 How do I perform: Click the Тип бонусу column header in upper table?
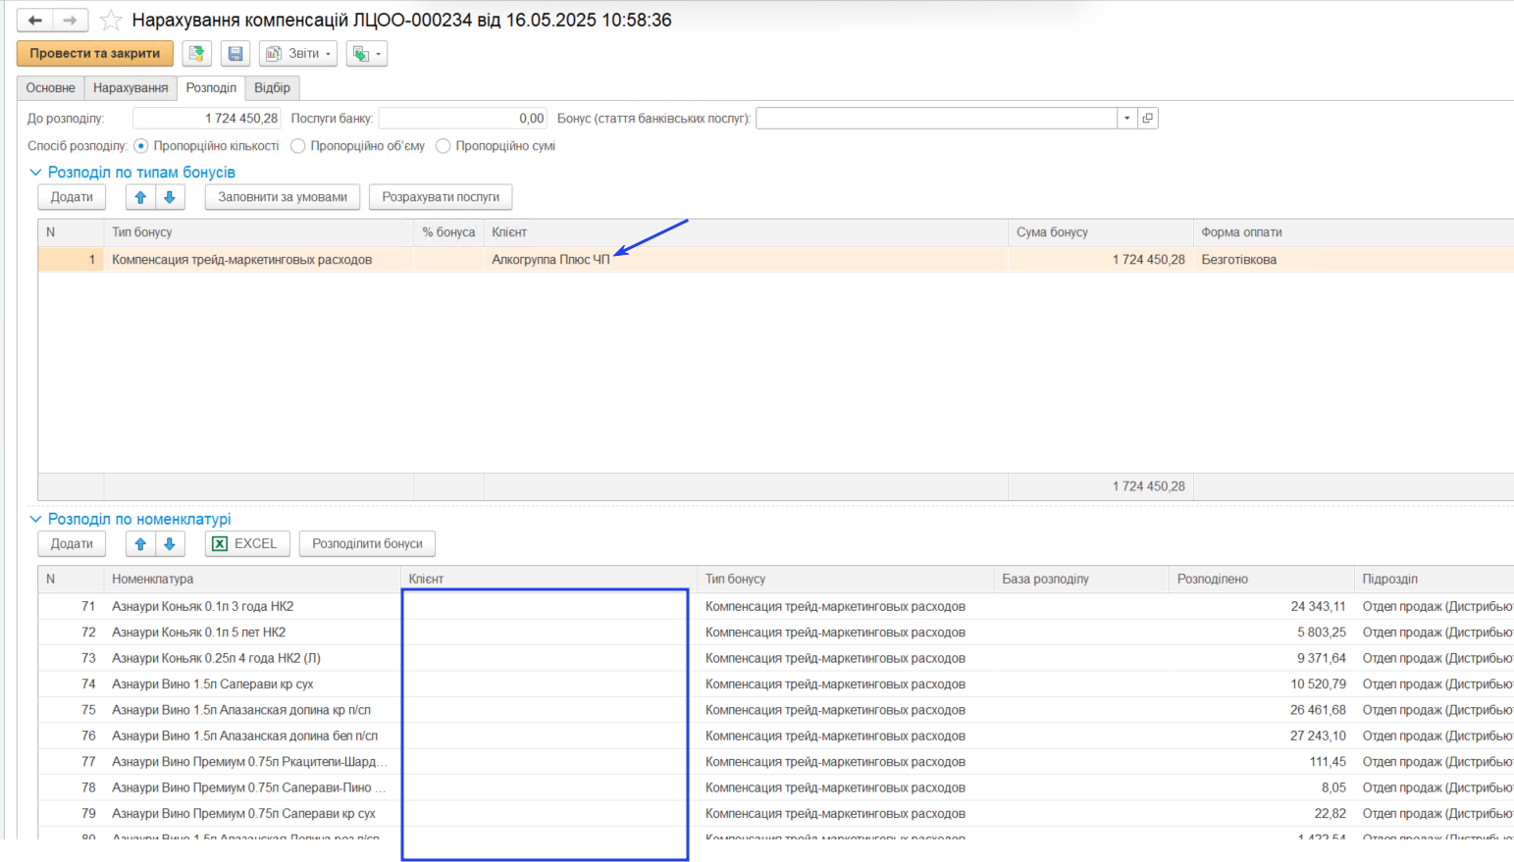coord(259,232)
